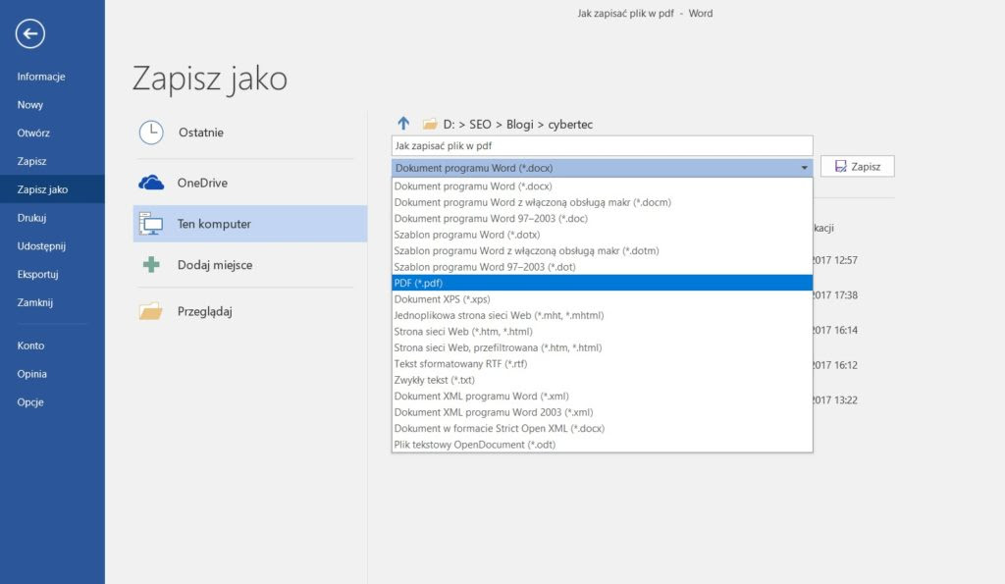
Task: Click the OneDrive cloud icon
Action: click(x=151, y=183)
